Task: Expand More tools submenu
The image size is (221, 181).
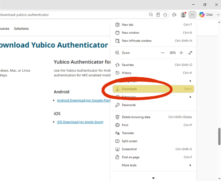Action: [x=153, y=165]
